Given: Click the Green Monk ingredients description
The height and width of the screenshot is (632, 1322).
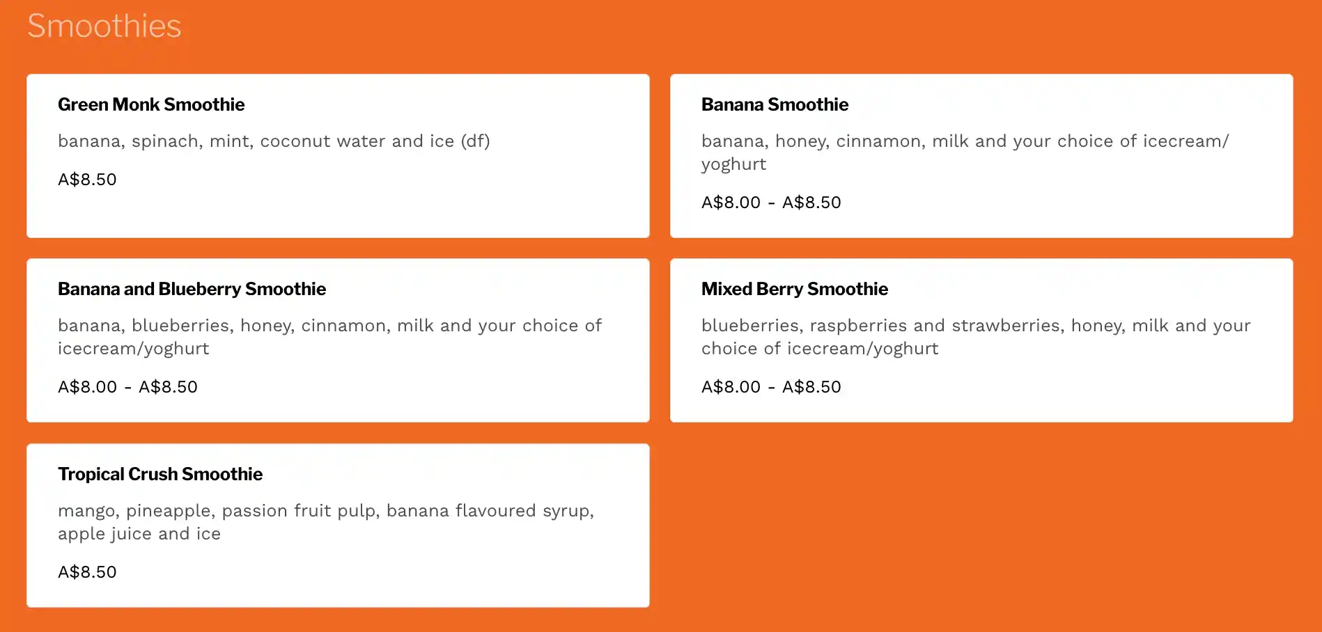Looking at the screenshot, I should 274,141.
